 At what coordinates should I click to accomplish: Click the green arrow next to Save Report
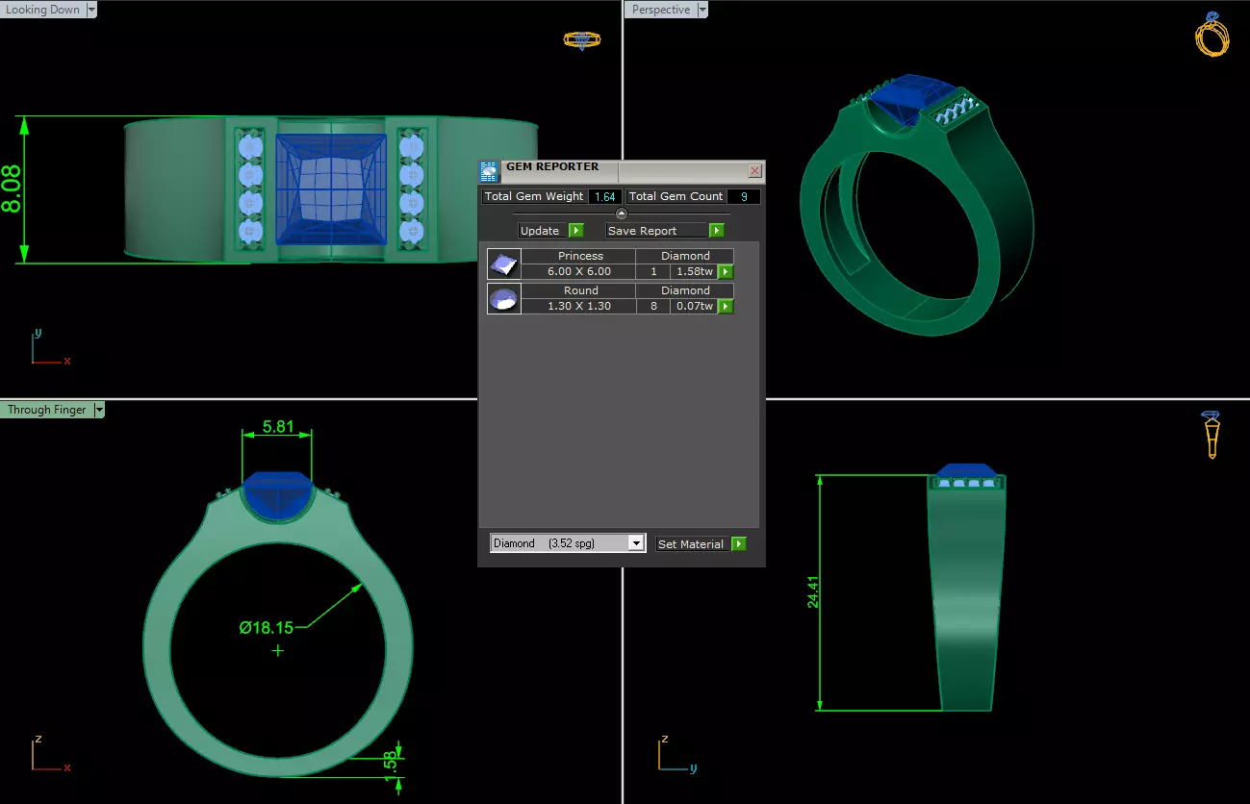716,231
